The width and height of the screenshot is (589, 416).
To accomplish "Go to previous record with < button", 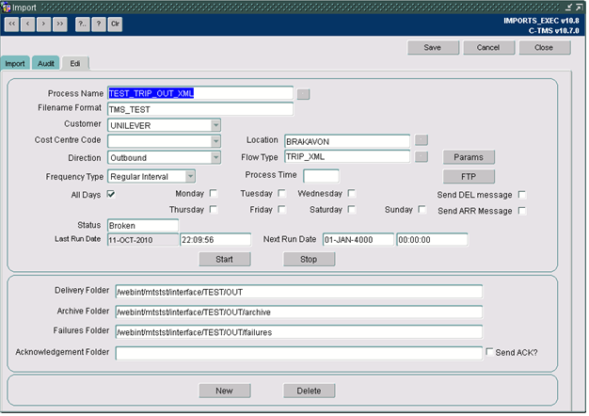I will 28,24.
